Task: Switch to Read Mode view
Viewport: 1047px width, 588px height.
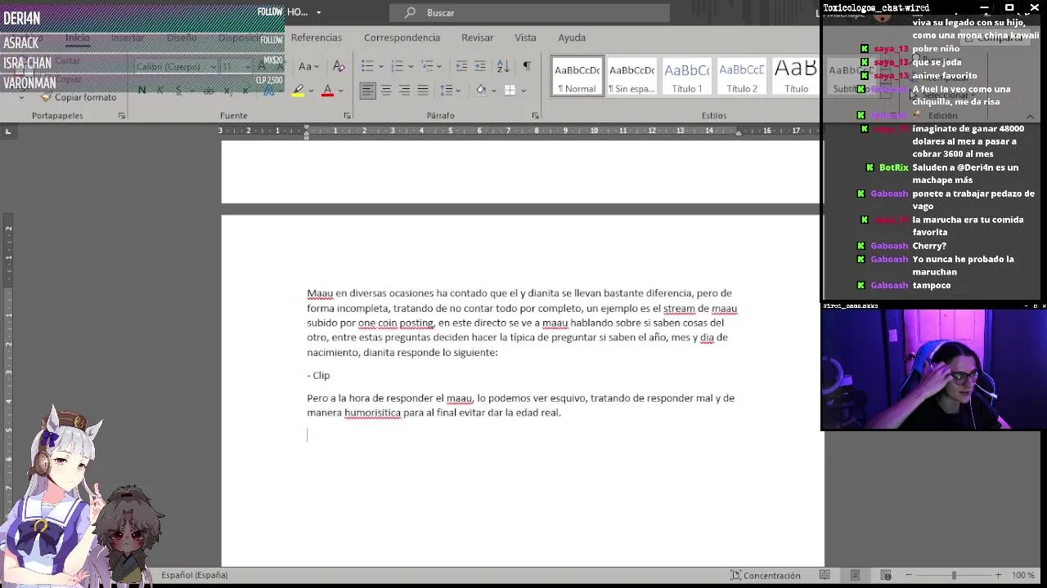Action: point(825,575)
